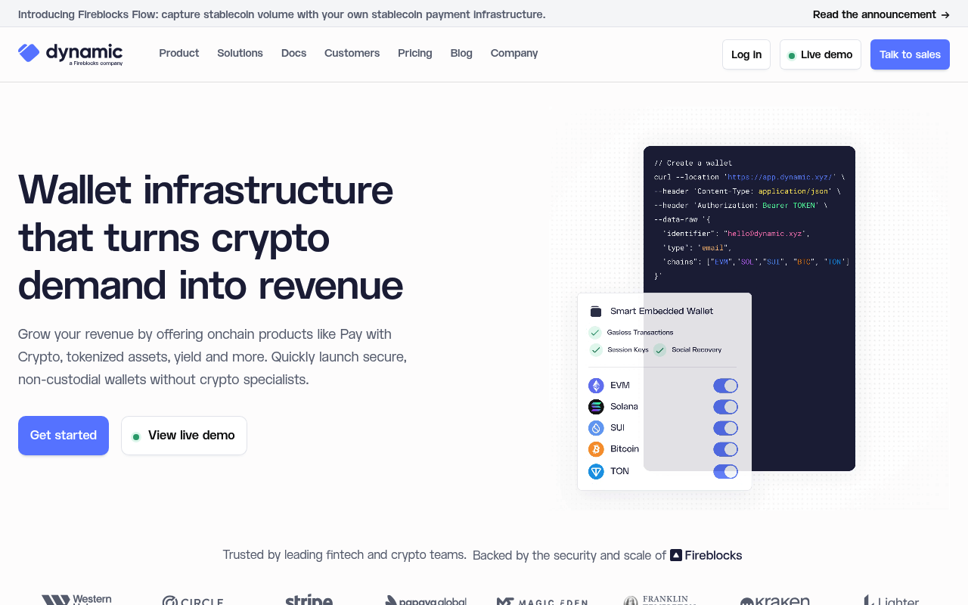The height and width of the screenshot is (605, 968).
Task: Click the Franklin Templeton logo
Action: pos(659,600)
